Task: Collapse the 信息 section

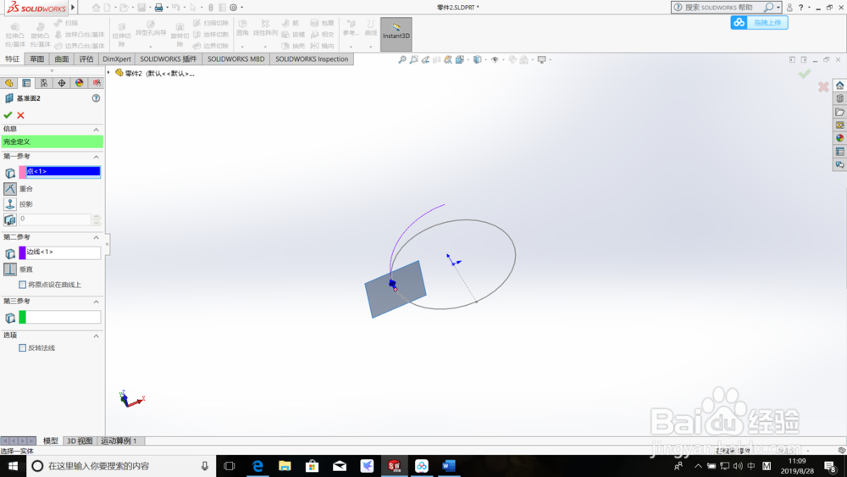Action: point(97,129)
